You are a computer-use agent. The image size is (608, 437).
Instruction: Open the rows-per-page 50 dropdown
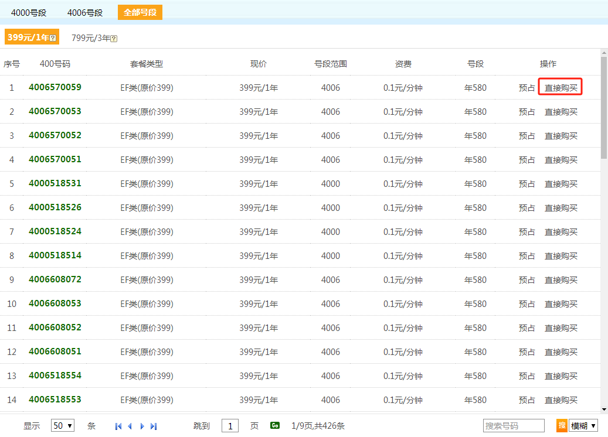(x=63, y=426)
